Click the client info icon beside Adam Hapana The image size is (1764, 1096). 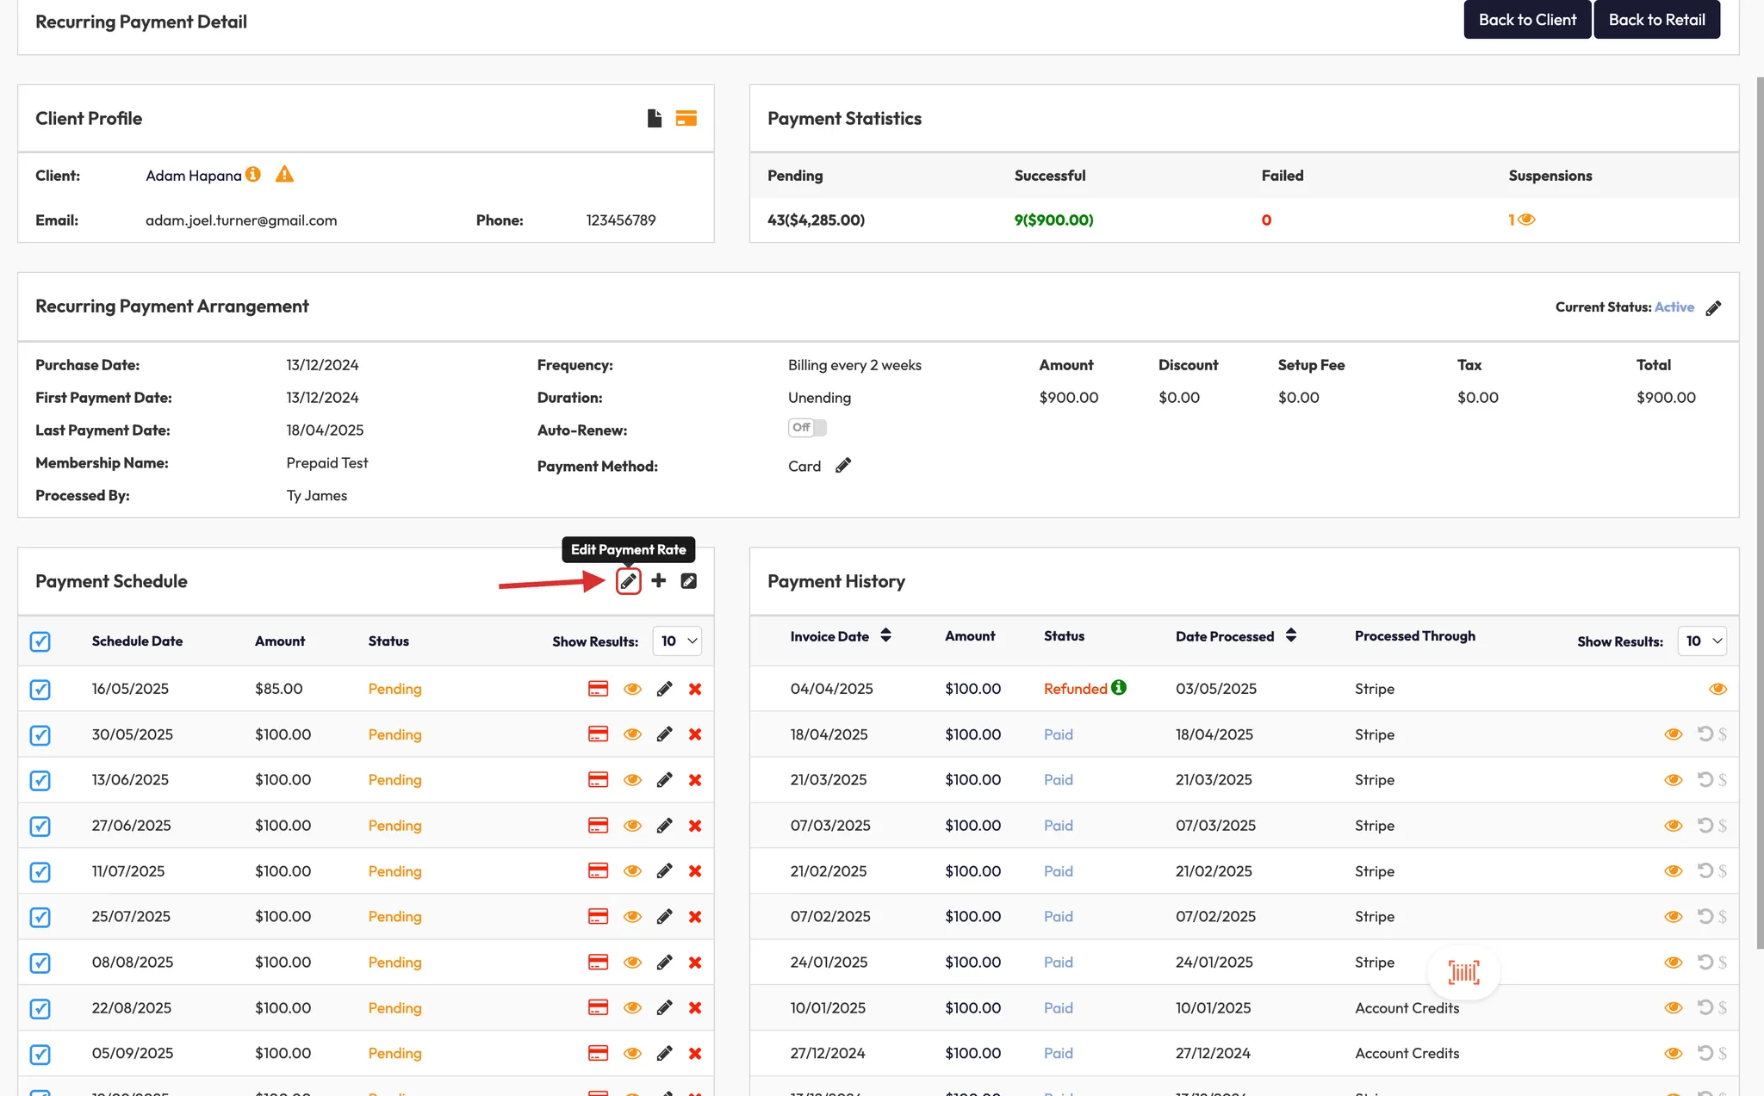point(252,175)
